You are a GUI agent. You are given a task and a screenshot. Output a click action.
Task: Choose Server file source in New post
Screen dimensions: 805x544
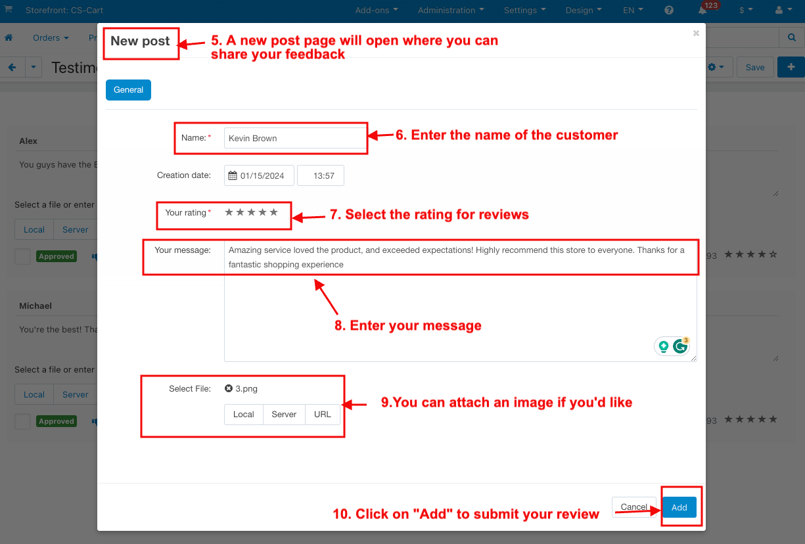[284, 415]
